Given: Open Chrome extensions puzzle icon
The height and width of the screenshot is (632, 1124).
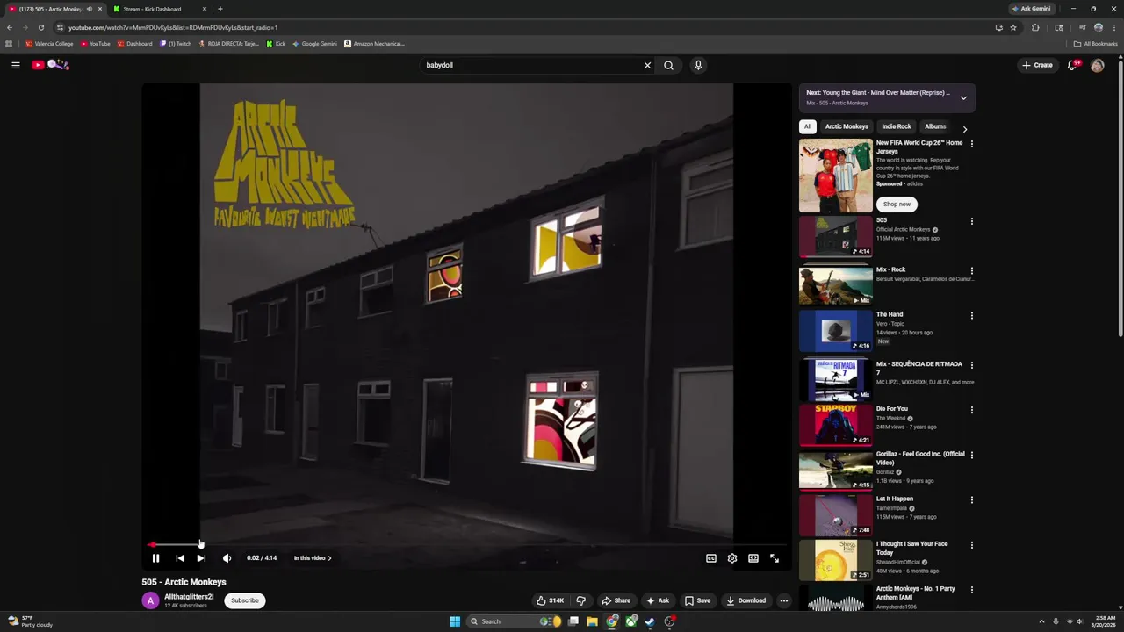Looking at the screenshot, I should click(1035, 27).
